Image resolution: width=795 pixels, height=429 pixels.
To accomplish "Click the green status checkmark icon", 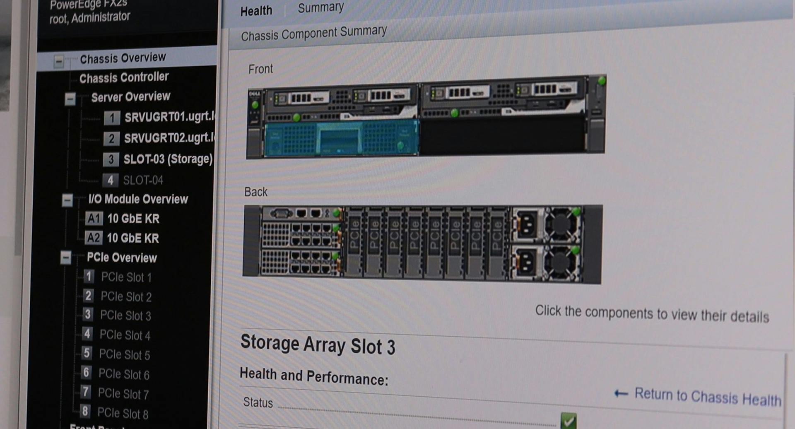I will point(569,421).
